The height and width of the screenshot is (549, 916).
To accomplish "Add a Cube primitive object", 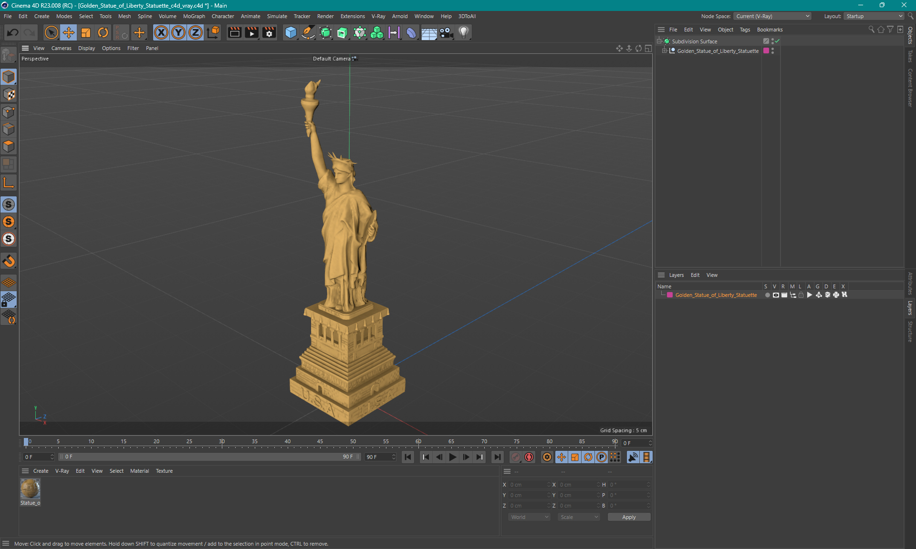I will (x=291, y=32).
